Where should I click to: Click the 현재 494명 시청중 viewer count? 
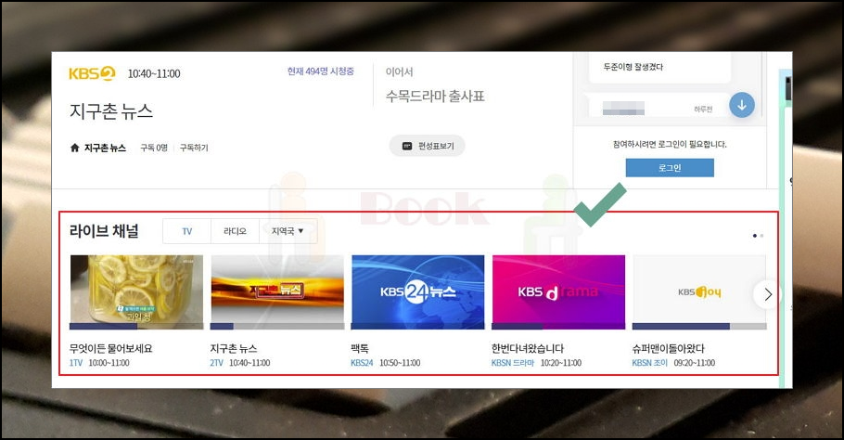pyautogui.click(x=320, y=71)
